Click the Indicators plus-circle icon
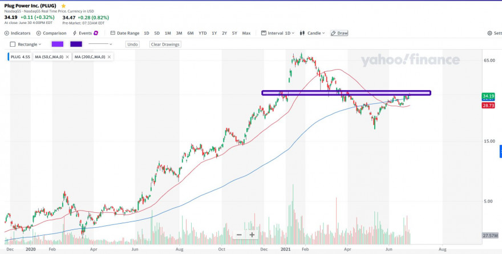The width and height of the screenshot is (502, 254). coord(7,33)
